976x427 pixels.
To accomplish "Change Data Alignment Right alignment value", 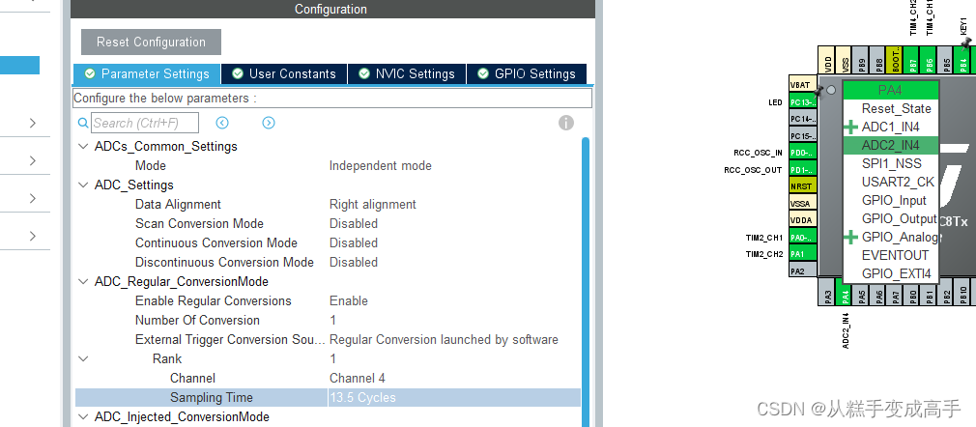I will (x=373, y=205).
